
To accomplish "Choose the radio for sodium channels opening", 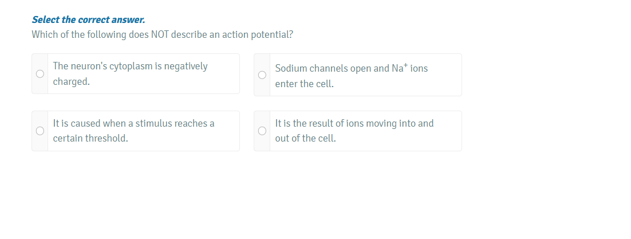I will 262,75.
